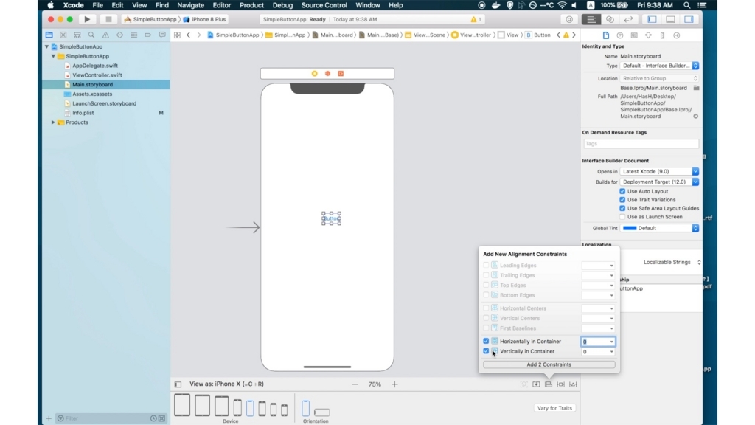Open the Report navigator
The width and height of the screenshot is (755, 425).
[162, 35]
